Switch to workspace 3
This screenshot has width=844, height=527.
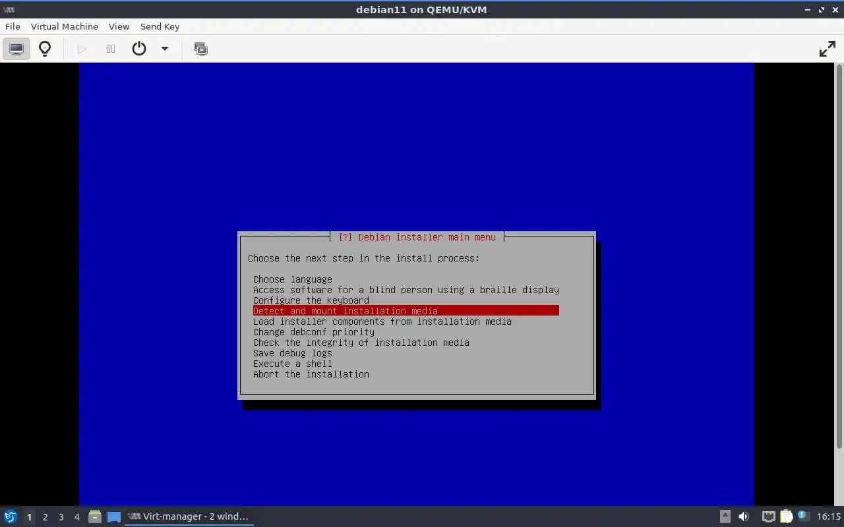(61, 516)
